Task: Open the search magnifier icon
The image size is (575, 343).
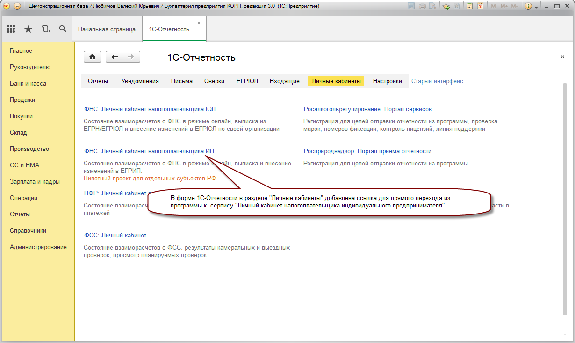Action: click(63, 29)
